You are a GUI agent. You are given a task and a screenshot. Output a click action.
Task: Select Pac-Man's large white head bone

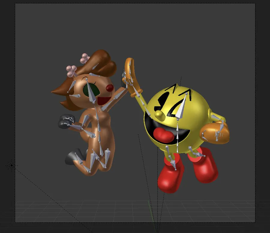(x=182, y=107)
